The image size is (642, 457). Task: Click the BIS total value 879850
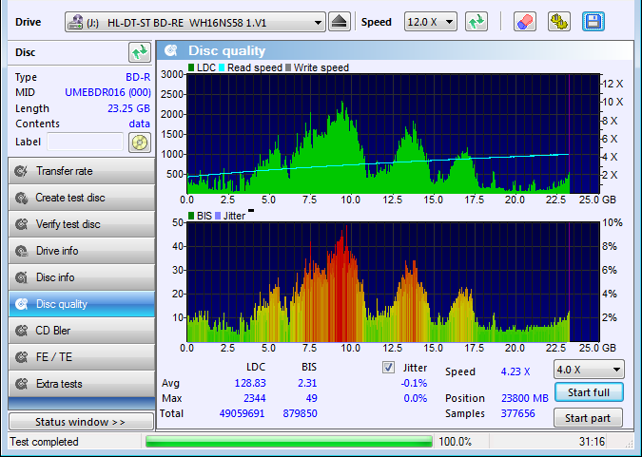tap(301, 413)
